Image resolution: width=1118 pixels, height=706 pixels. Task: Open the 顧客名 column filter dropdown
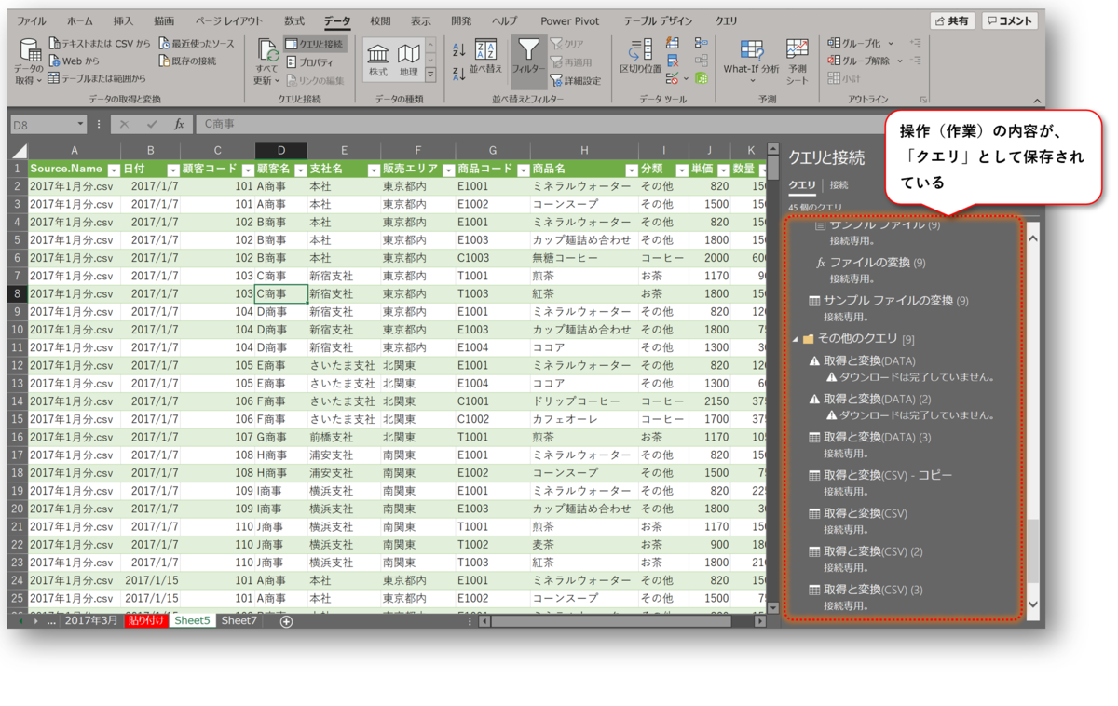point(300,170)
